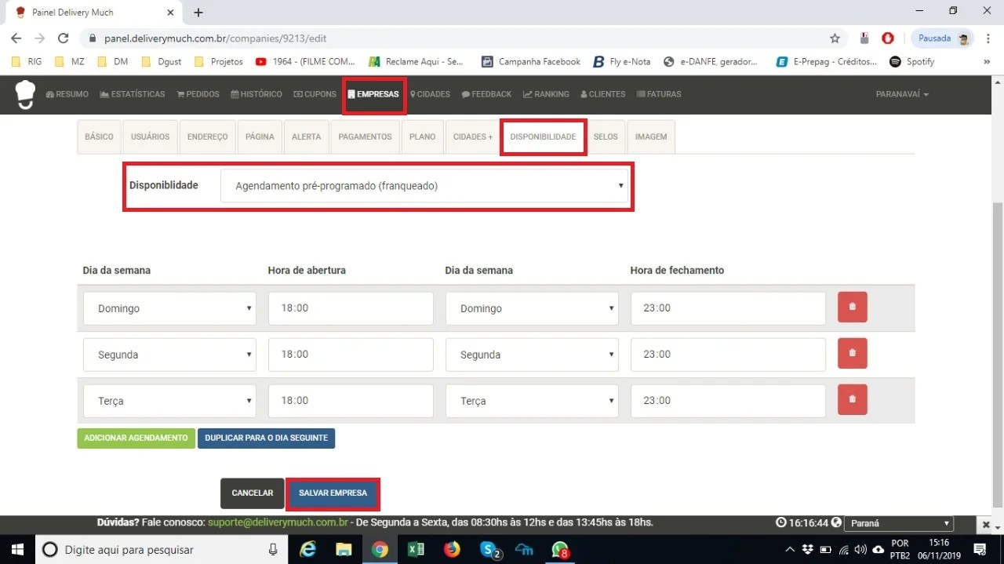Switch to the ENDEREÇO tab
1004x564 pixels.
tap(207, 136)
